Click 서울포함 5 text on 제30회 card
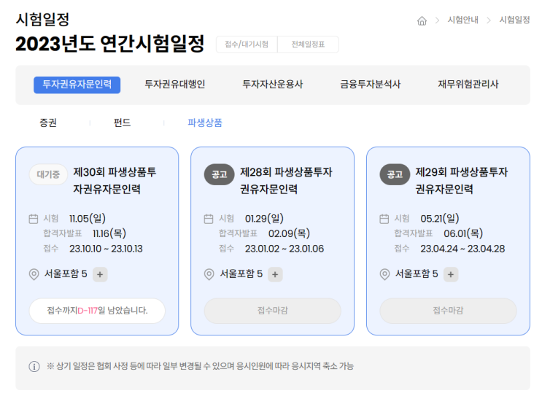The height and width of the screenshot is (396, 542). tap(66, 274)
